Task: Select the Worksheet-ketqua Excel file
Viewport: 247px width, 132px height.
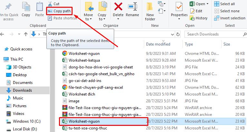Action: (153, 60)
